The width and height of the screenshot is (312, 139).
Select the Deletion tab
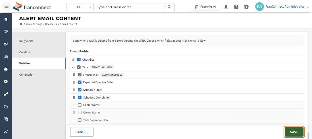[39, 63]
